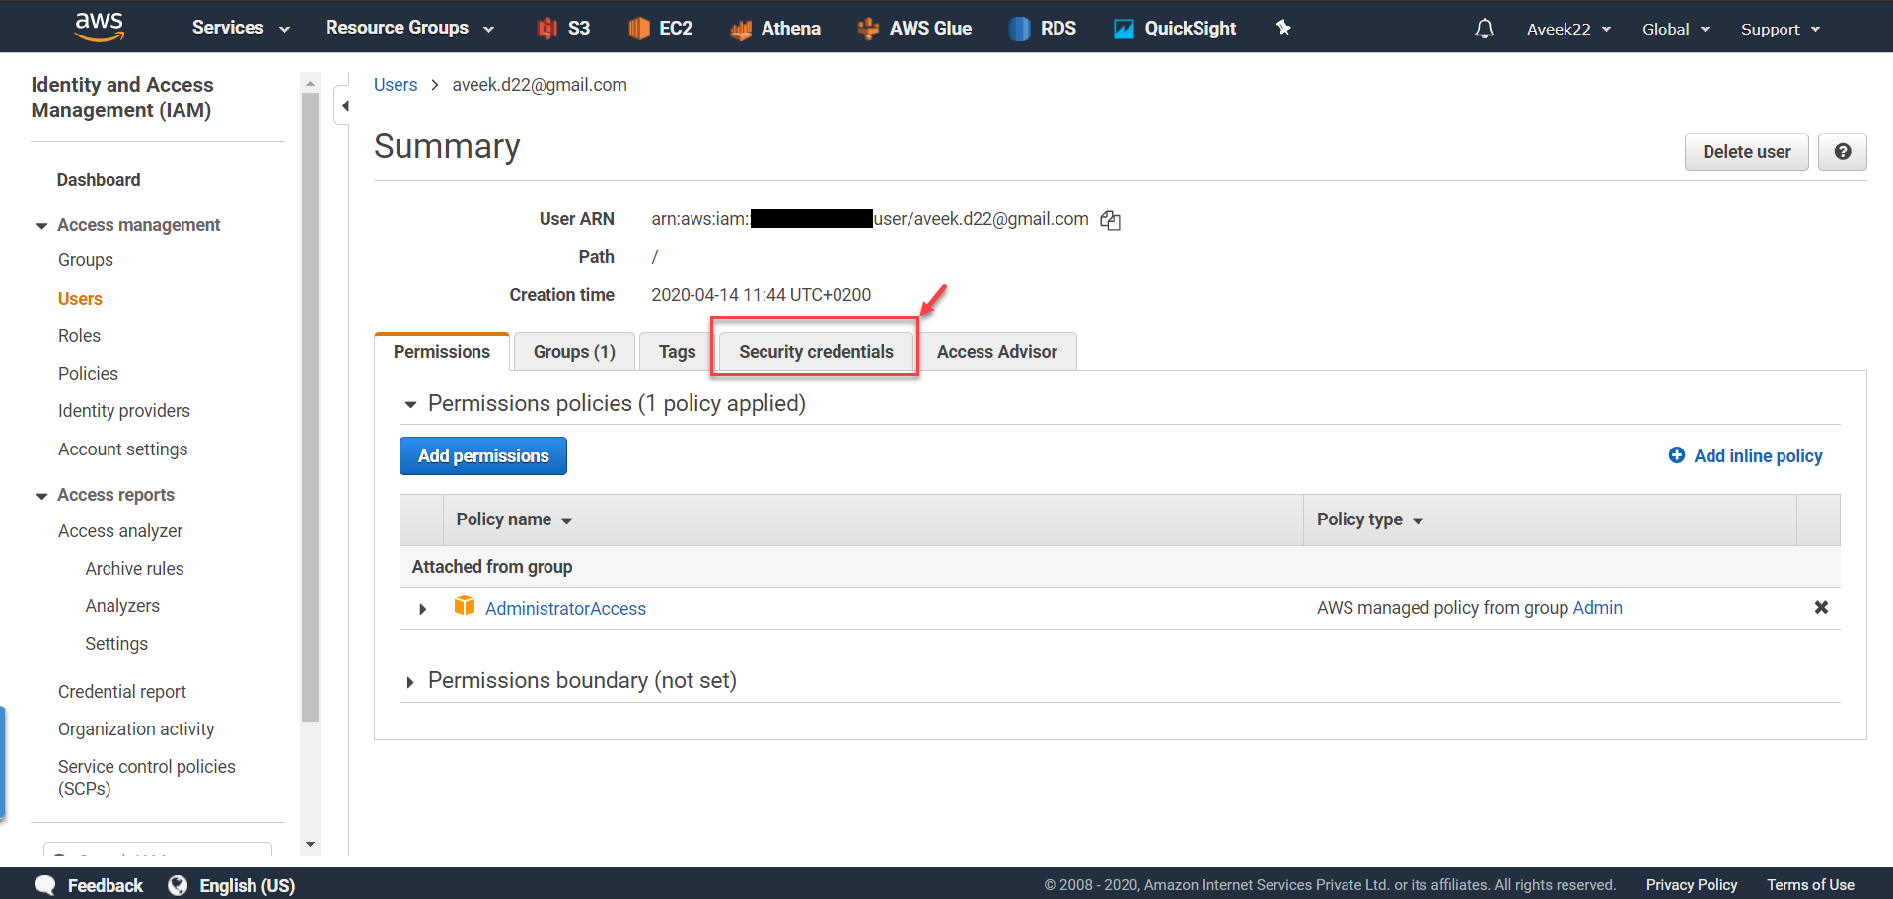This screenshot has height=899, width=1893.
Task: Open Roles in the sidebar
Action: coord(79,336)
